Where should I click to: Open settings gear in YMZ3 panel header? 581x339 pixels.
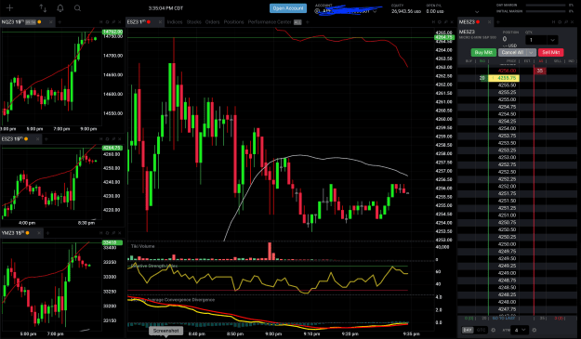(107, 233)
